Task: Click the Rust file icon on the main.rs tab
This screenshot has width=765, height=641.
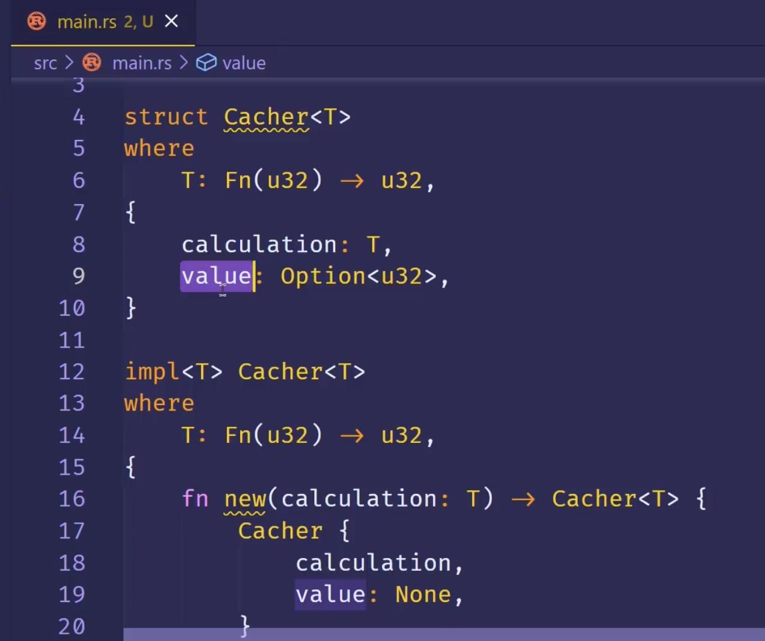Action: pyautogui.click(x=37, y=22)
